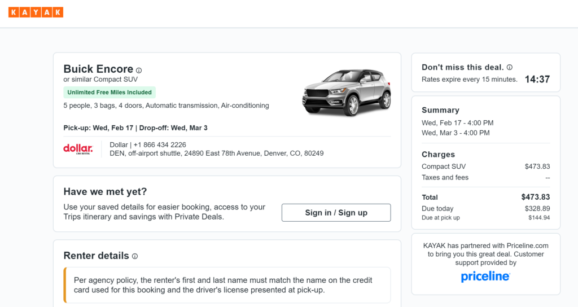
Task: Click the Total amount $473.83
Action: tap(536, 197)
